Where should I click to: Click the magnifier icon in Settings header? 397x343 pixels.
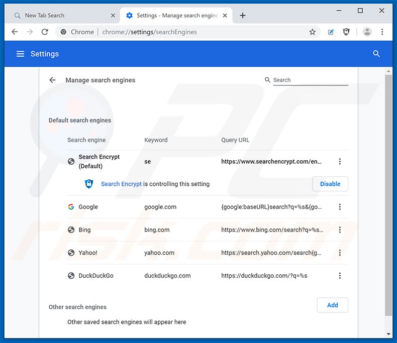(376, 54)
